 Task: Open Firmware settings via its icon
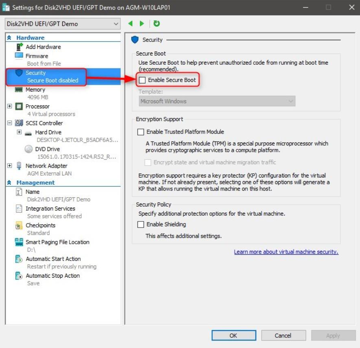19,56
